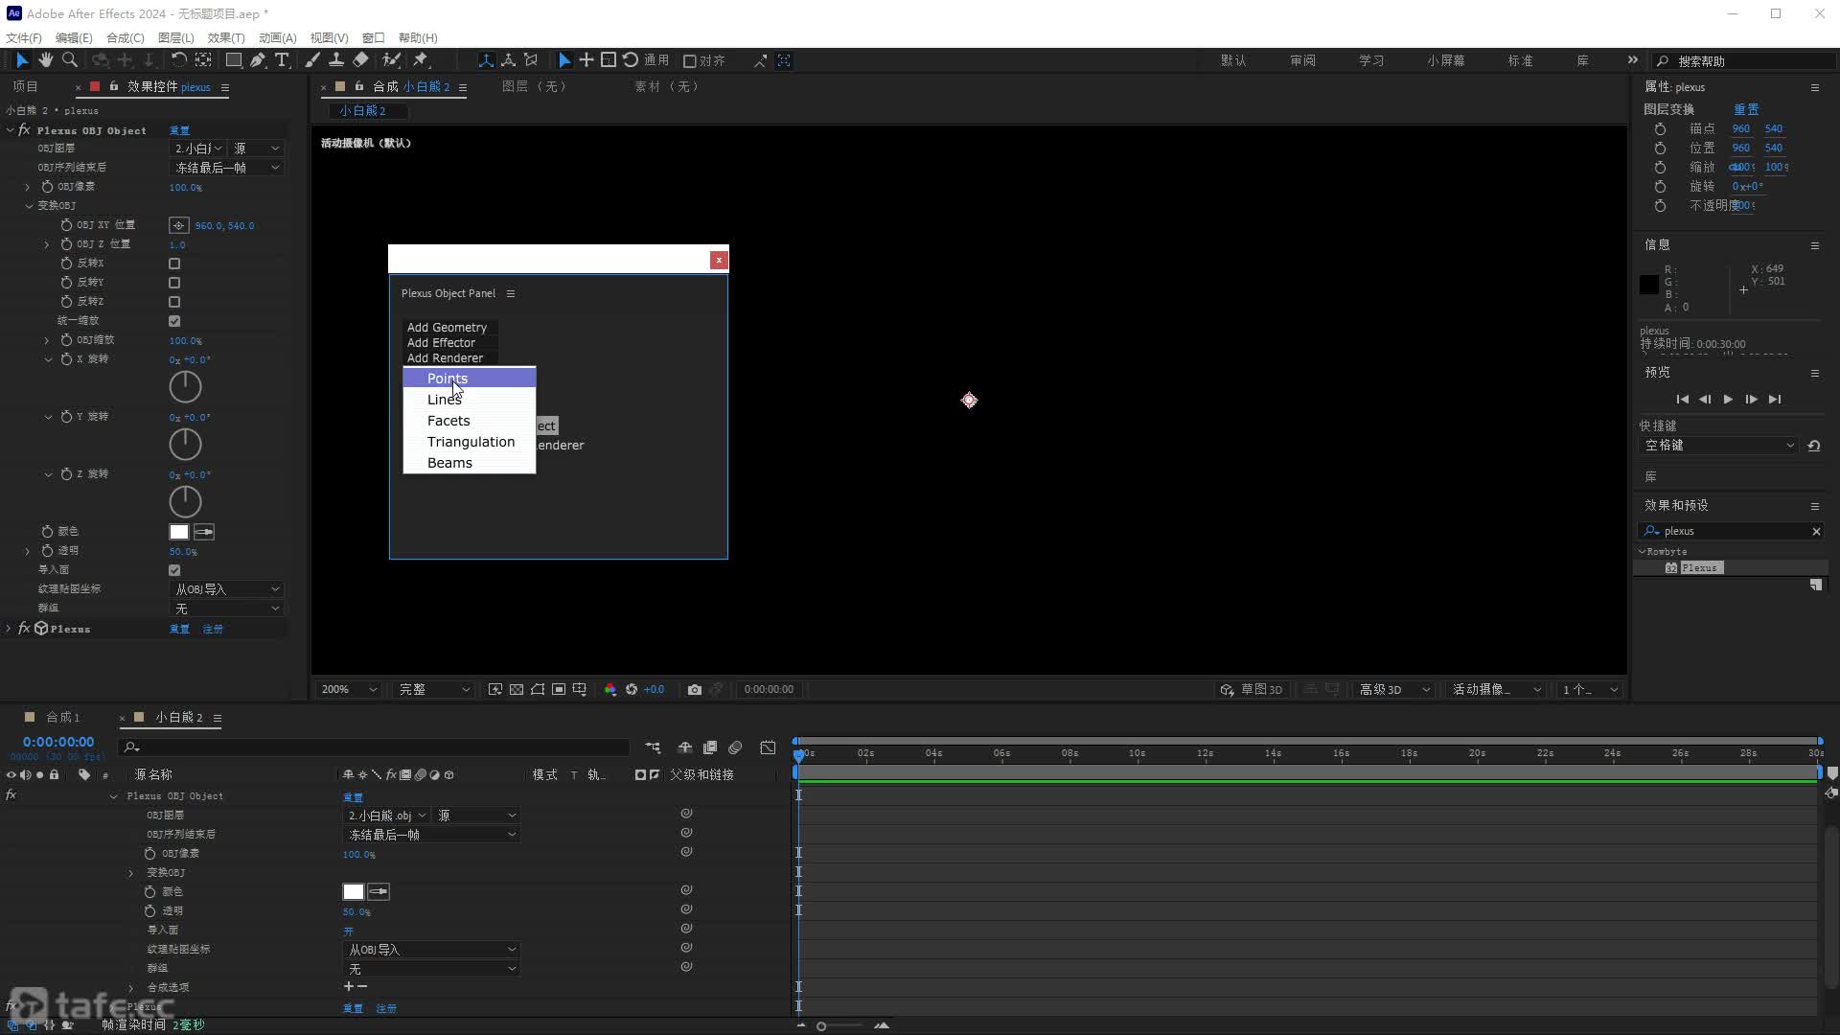Select the Hand tool
1840x1035 pixels.
[45, 60]
